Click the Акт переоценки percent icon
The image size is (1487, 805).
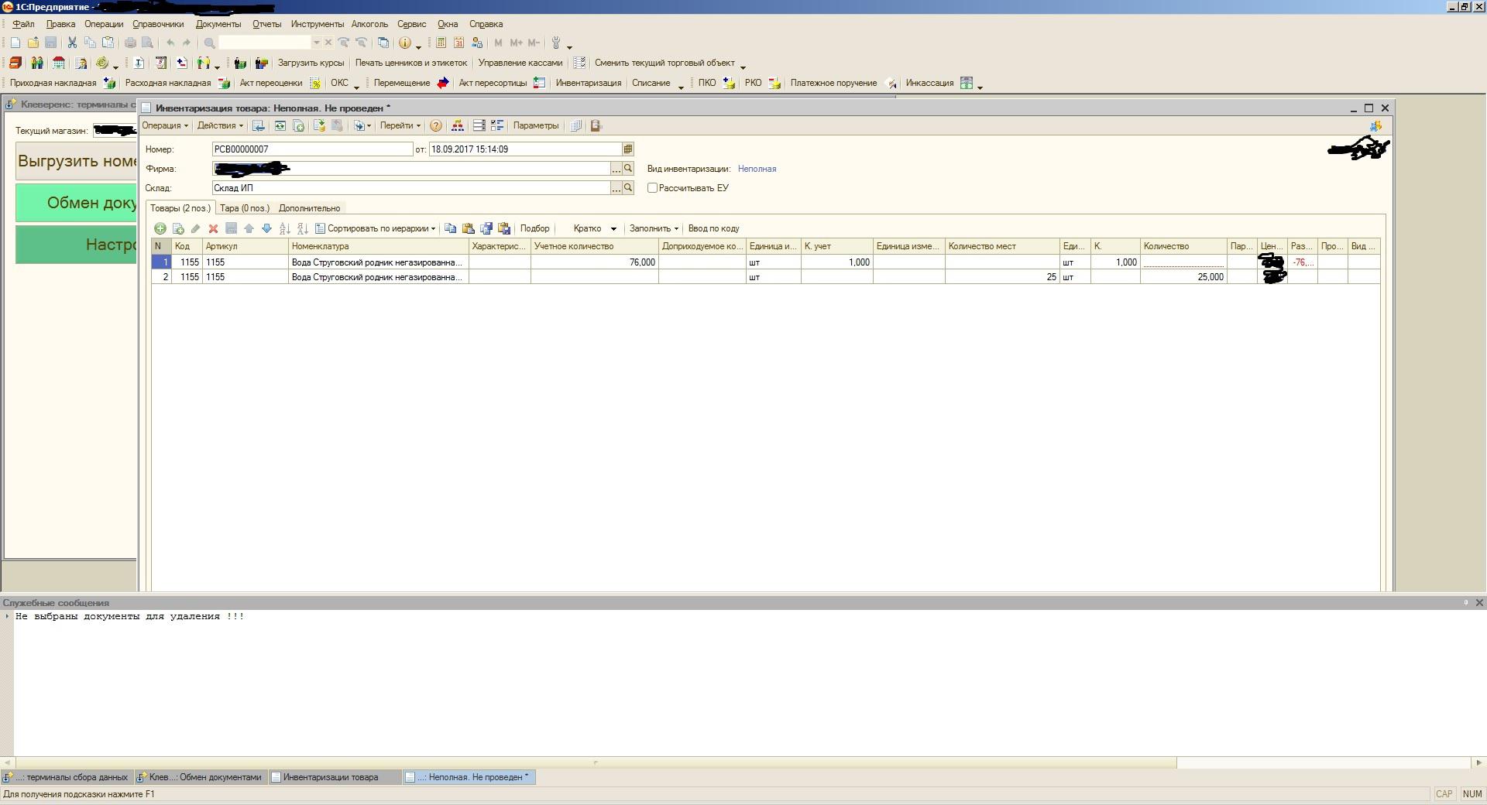pos(315,83)
